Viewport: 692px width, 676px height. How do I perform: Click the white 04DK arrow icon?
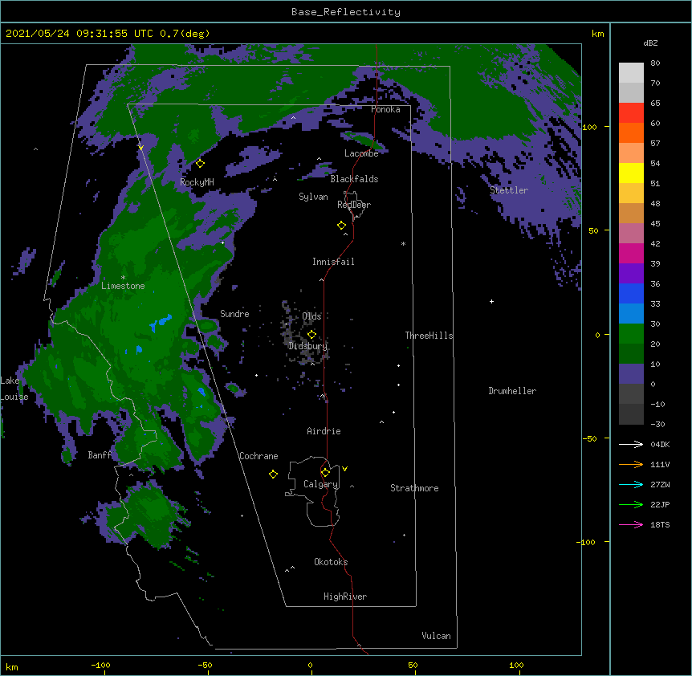(x=631, y=444)
